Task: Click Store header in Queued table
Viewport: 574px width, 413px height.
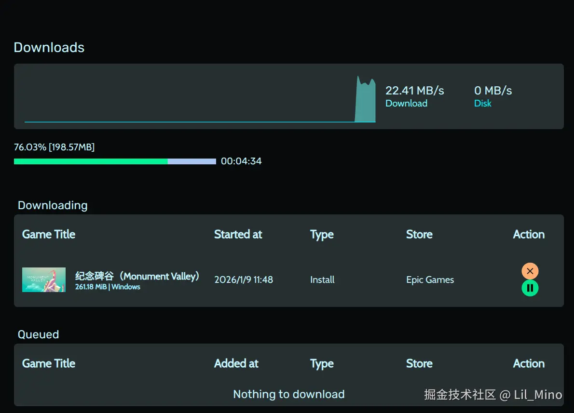Action: click(419, 364)
